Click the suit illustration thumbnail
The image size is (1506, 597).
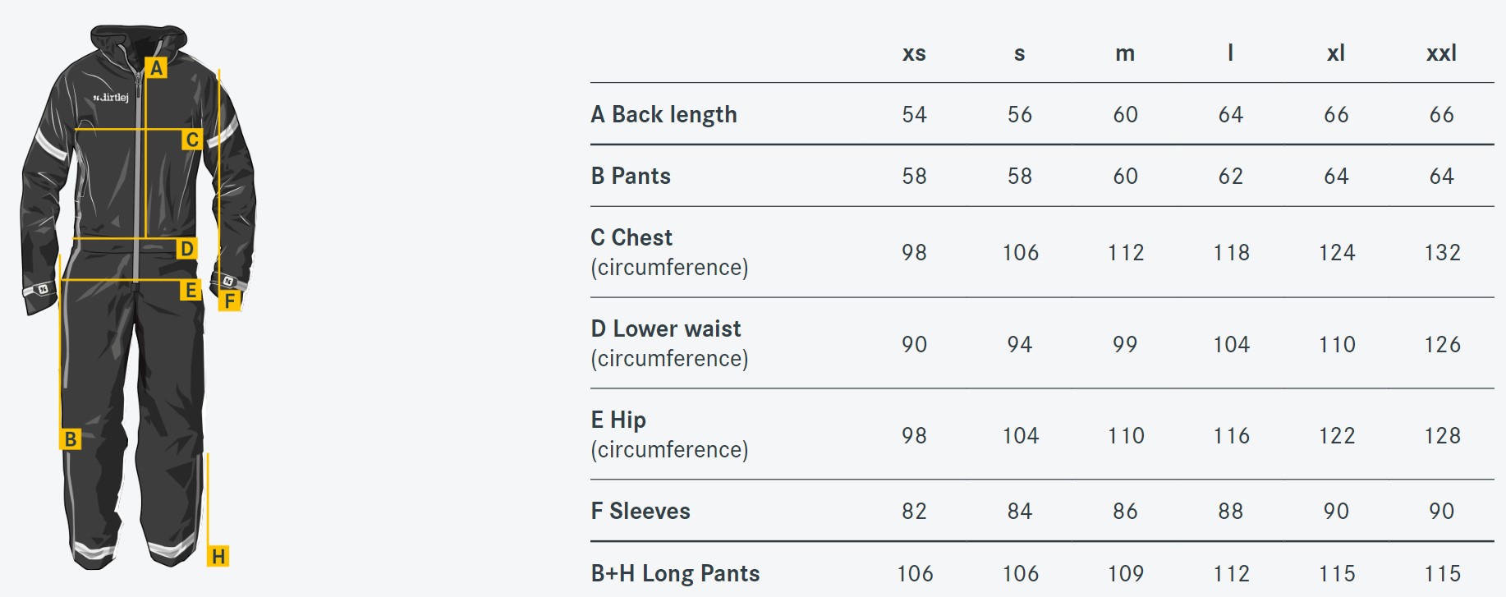[138, 296]
